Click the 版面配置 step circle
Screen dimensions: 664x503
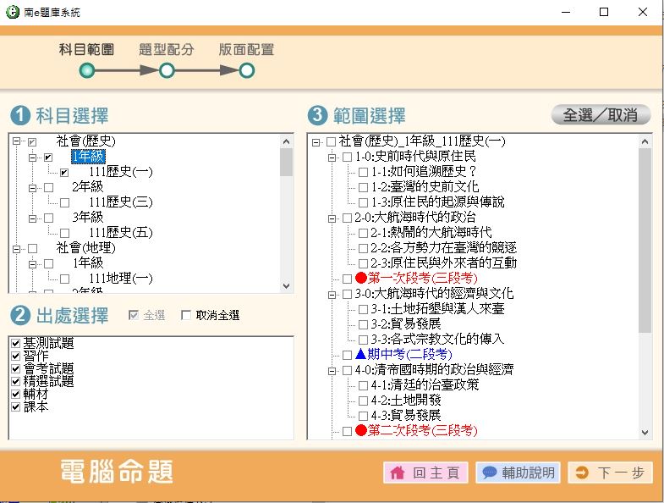(x=246, y=70)
